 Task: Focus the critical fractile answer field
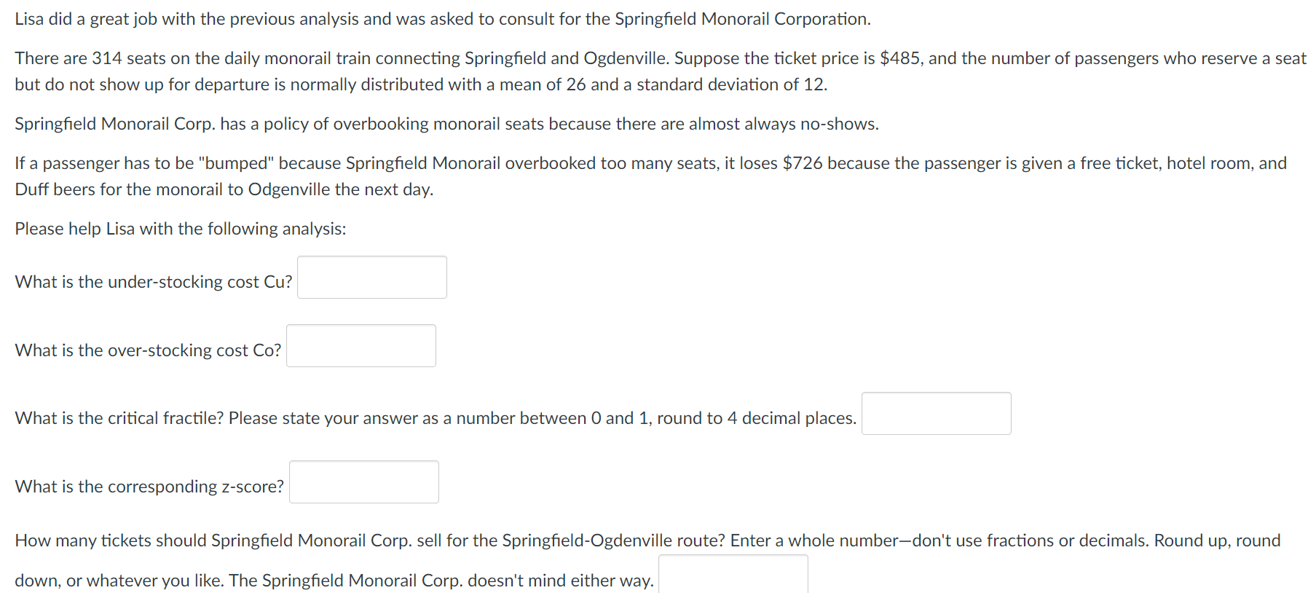[936, 413]
